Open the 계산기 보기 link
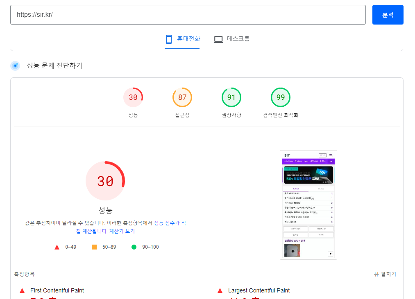This screenshot has height=299, width=415. click(x=122, y=231)
